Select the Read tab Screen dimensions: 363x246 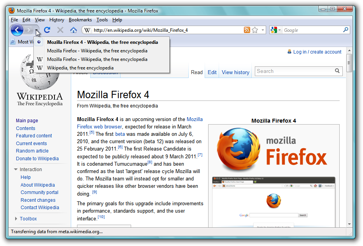pyautogui.click(x=197, y=72)
